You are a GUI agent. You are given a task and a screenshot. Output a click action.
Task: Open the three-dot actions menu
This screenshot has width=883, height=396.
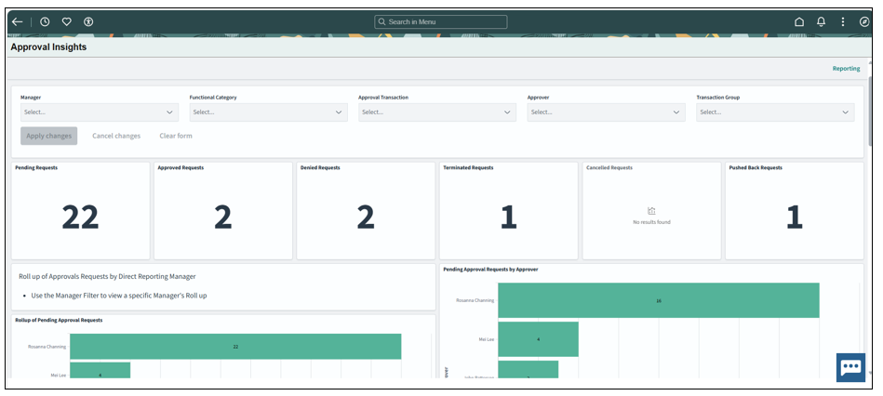click(843, 21)
